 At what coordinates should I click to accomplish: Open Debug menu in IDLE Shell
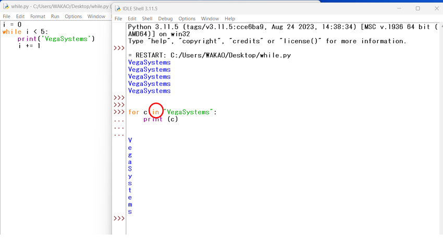(x=165, y=19)
